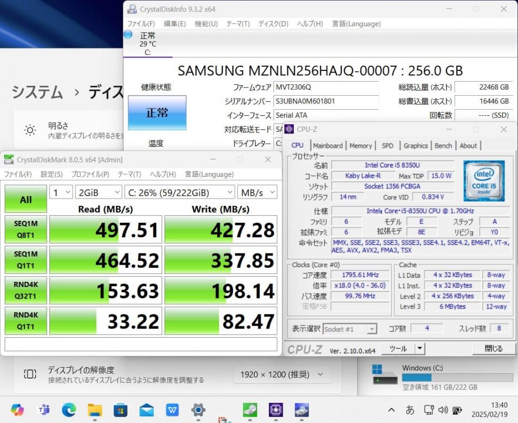Screen dimensions: 518x423
Task: Click 閉じる button in CPU-Z
Action: click(x=493, y=349)
